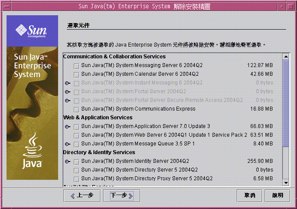Expand the Portal Server 2004Q2 subcomponents
This screenshot has height=209, width=297.
point(68,92)
